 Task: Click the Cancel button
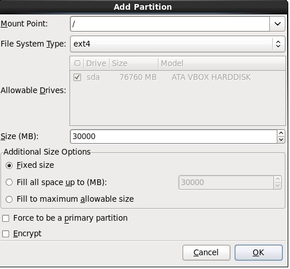coord(206,252)
